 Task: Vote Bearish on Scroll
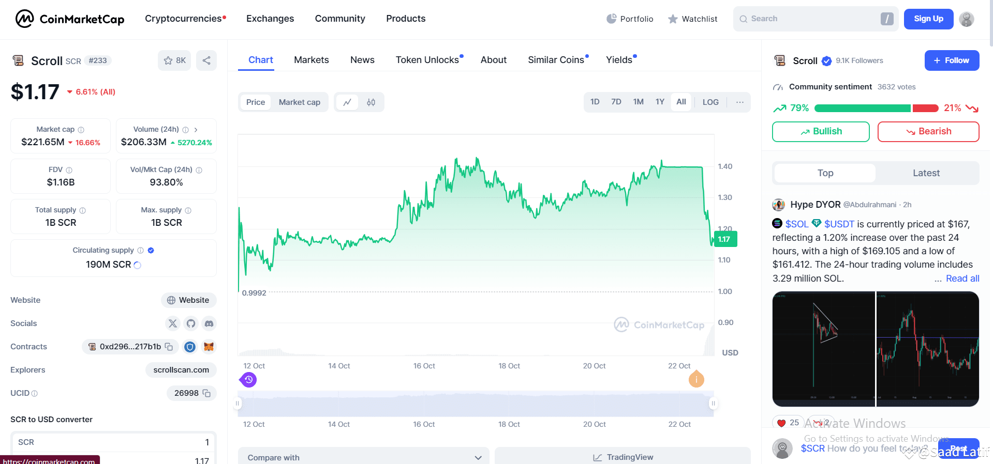(x=928, y=132)
